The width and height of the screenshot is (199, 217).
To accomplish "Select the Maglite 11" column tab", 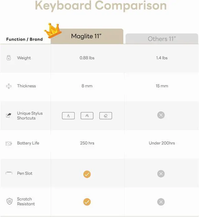I will [87, 36].
